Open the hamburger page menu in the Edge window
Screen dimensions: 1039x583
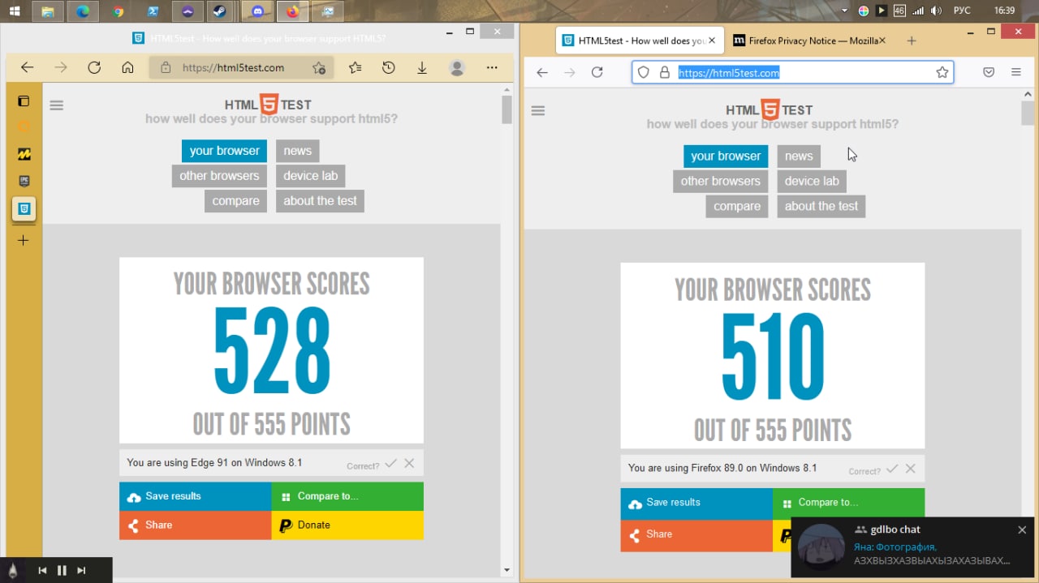point(56,105)
